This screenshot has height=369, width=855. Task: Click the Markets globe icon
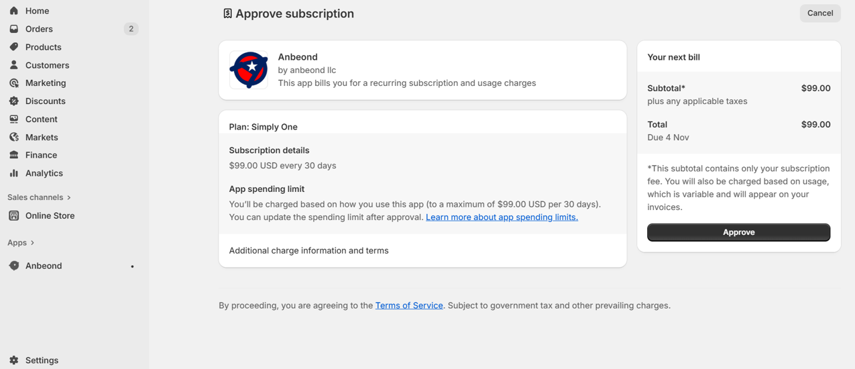point(14,137)
